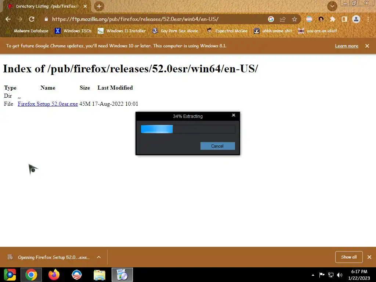Open the Obama logo taskbar app
This screenshot has width=376, height=282.
click(x=77, y=275)
